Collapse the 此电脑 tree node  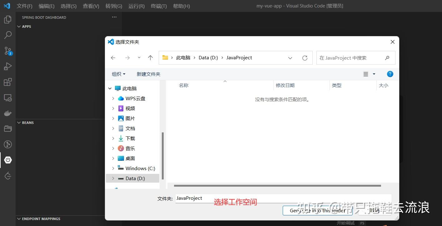pos(110,88)
